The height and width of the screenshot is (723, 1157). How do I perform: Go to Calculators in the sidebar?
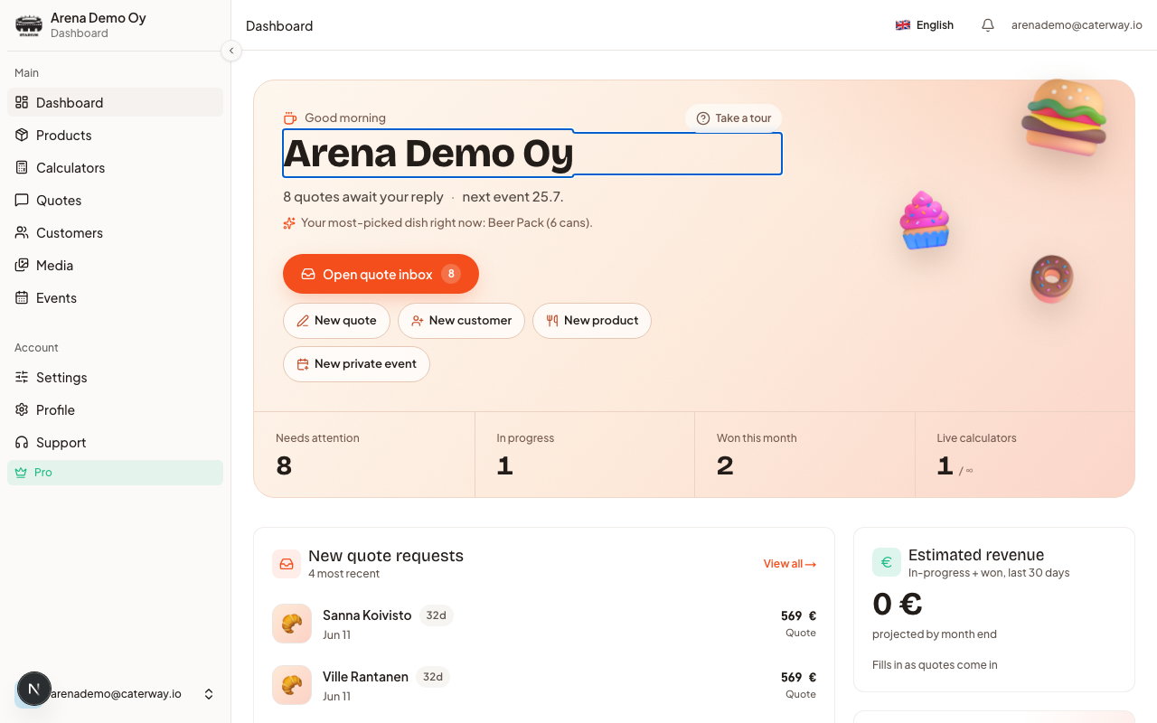(x=115, y=167)
